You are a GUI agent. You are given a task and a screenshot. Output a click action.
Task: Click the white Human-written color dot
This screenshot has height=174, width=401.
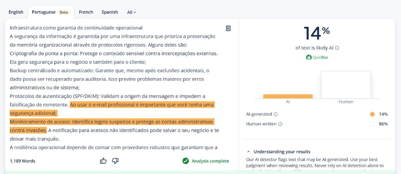(372, 124)
